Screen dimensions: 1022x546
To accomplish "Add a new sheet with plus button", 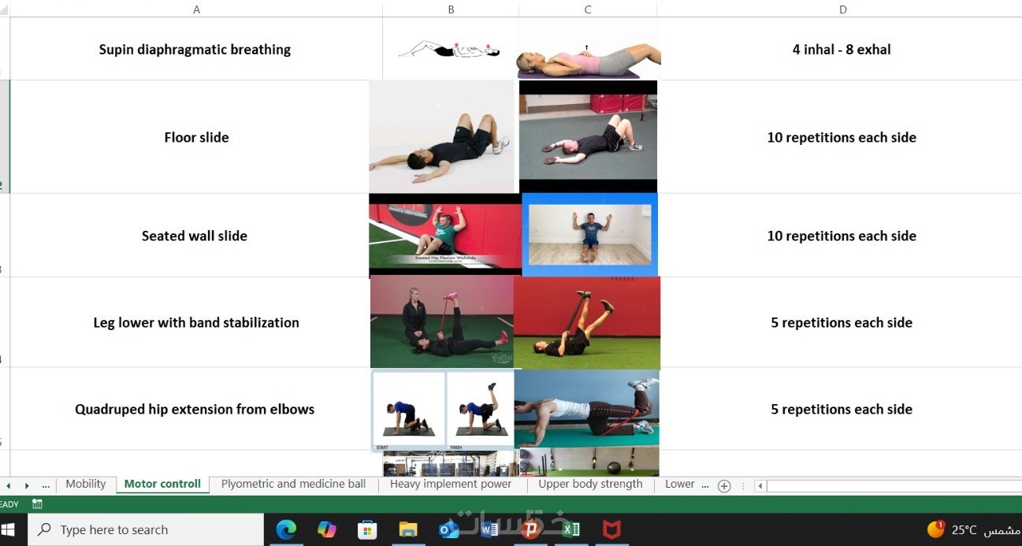I will pos(724,485).
